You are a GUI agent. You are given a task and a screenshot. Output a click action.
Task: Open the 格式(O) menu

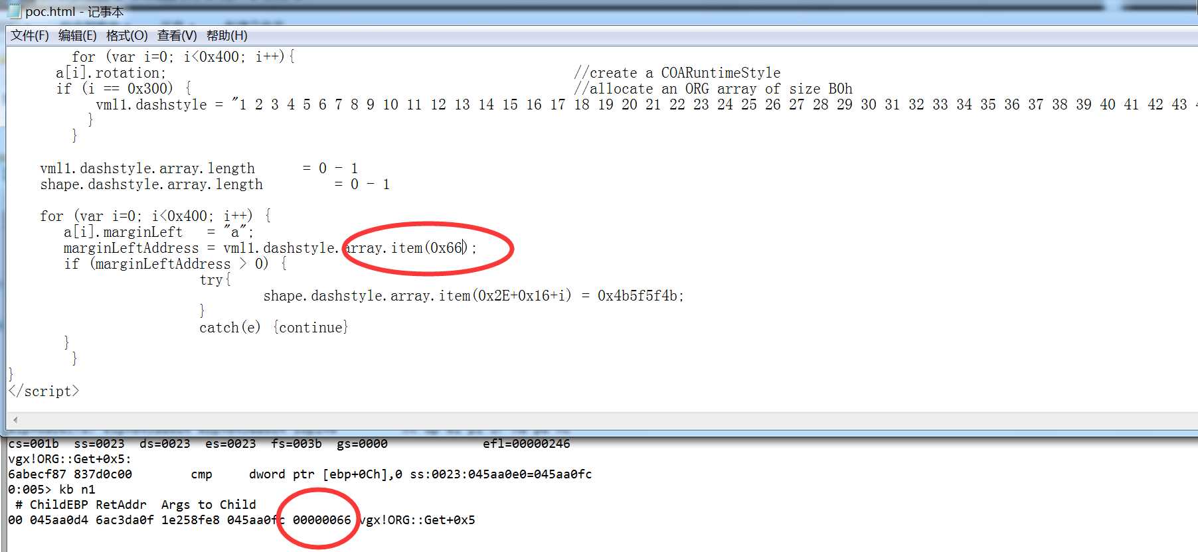point(127,35)
